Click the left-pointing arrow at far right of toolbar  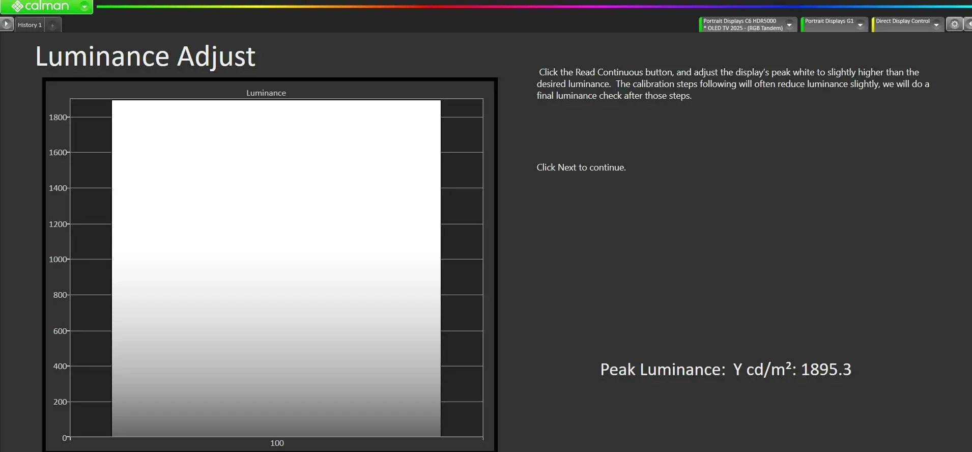click(968, 24)
